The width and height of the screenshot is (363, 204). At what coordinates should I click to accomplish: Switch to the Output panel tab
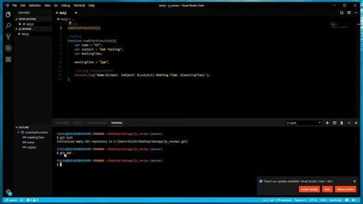point(78,123)
